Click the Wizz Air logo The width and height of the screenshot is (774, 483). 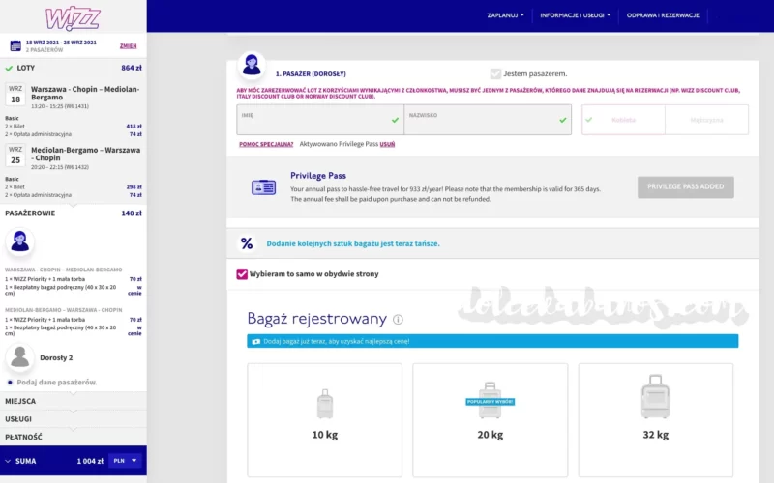click(x=73, y=18)
